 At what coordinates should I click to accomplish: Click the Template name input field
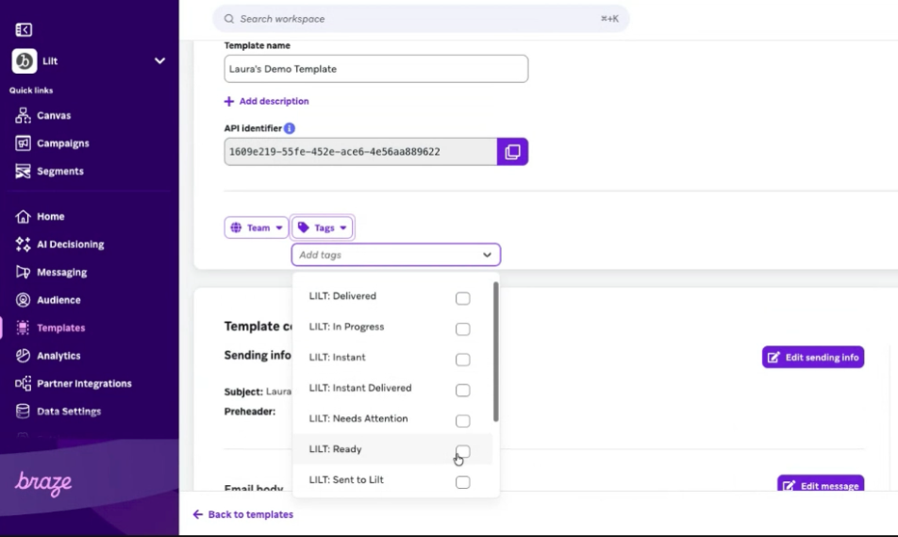(375, 69)
